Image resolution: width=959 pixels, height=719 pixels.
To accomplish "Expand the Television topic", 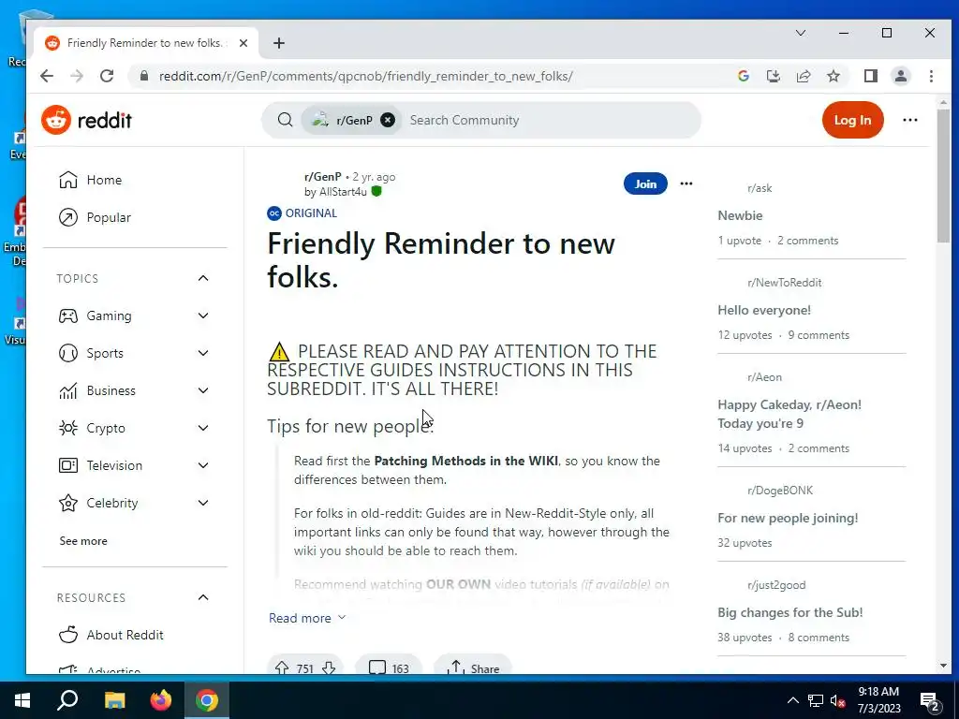I will tap(203, 465).
